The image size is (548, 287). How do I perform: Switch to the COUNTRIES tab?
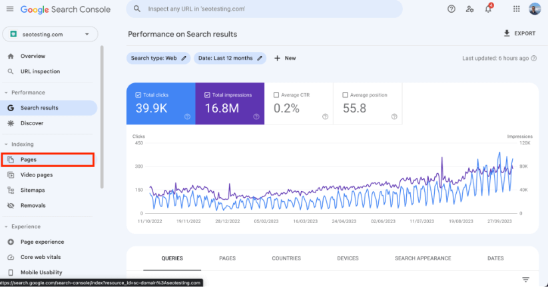[x=286, y=258]
